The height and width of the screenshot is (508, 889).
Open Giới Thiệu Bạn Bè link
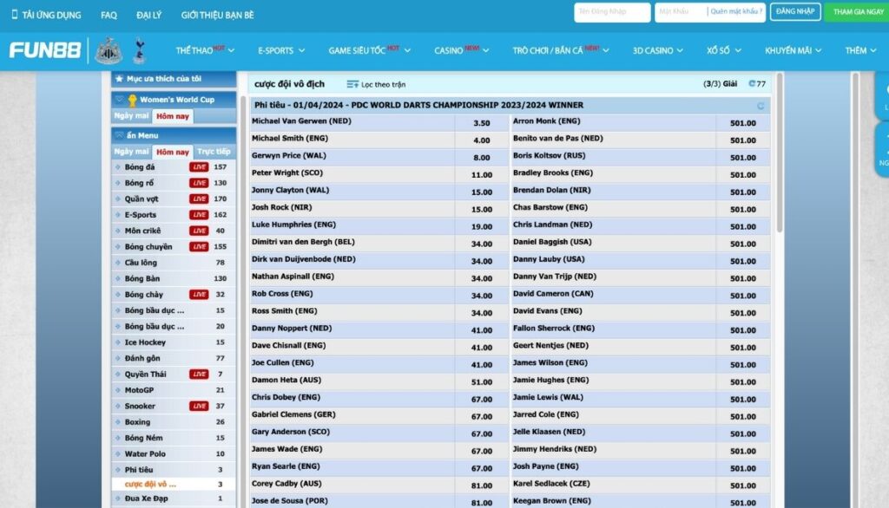218,16
